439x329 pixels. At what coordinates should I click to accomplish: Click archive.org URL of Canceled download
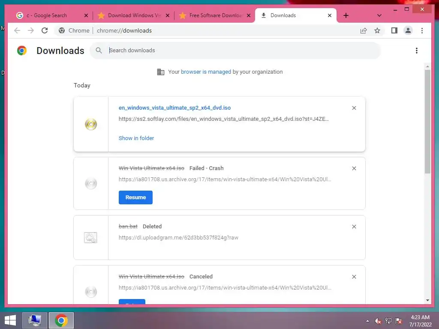tap(225, 287)
